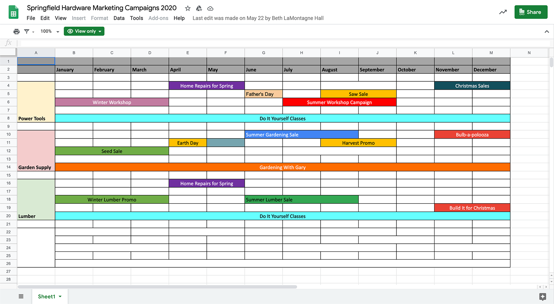This screenshot has width=554, height=304.
Task: Click the add to Drive icon
Action: (x=199, y=8)
